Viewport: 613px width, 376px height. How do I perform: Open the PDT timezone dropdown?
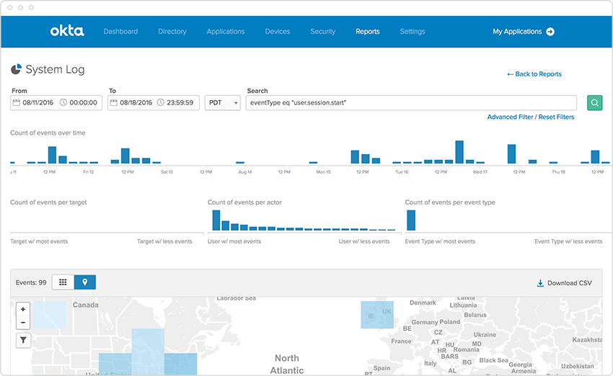pyautogui.click(x=223, y=103)
